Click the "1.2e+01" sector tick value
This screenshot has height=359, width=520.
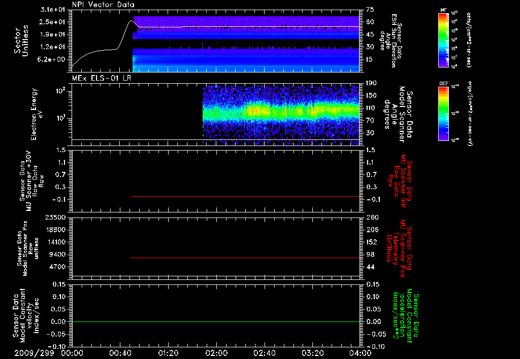[53, 47]
